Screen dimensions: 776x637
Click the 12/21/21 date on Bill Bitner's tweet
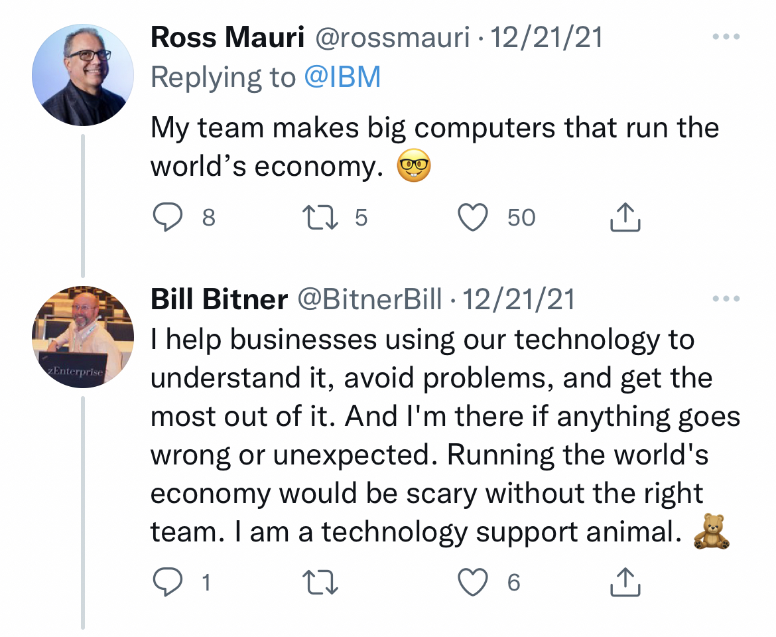point(519,300)
